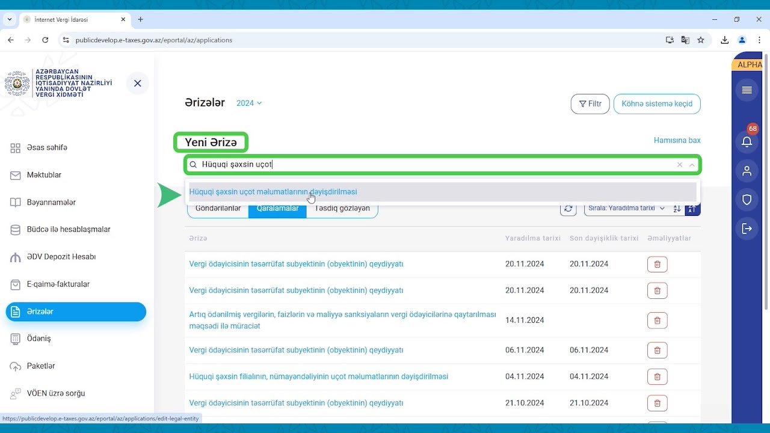This screenshot has height=433, width=770.
Task: Click the Dövlət Vergi Xidməti logo
Action: tap(58, 83)
